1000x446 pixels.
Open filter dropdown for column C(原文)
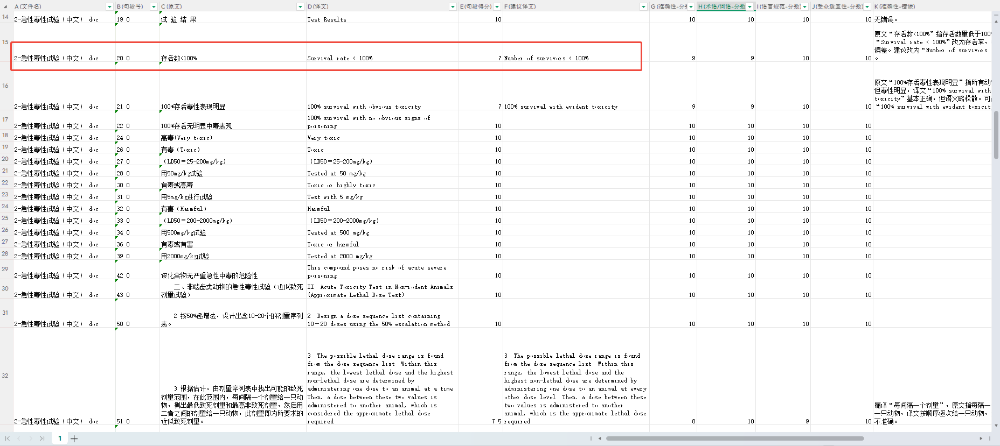(x=300, y=6)
